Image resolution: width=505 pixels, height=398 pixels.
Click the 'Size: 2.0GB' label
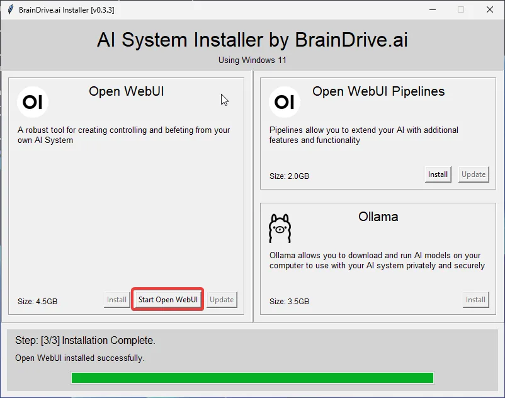point(289,176)
